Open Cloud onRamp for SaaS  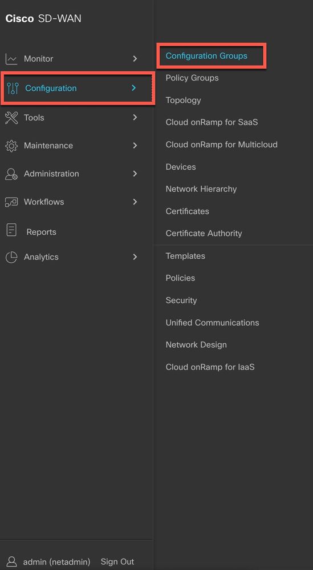point(212,122)
